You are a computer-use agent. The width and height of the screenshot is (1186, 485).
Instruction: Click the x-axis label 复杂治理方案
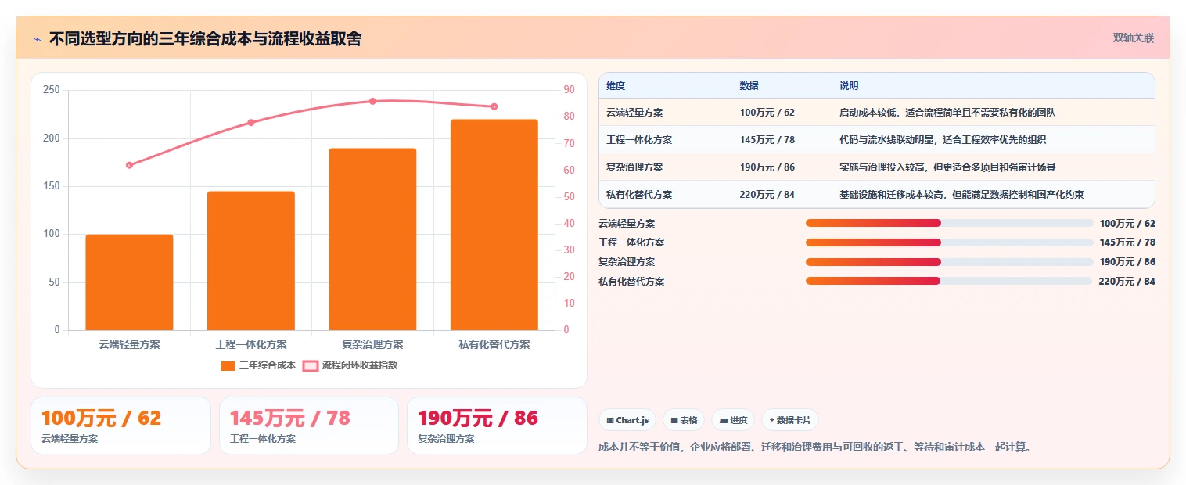tap(372, 344)
